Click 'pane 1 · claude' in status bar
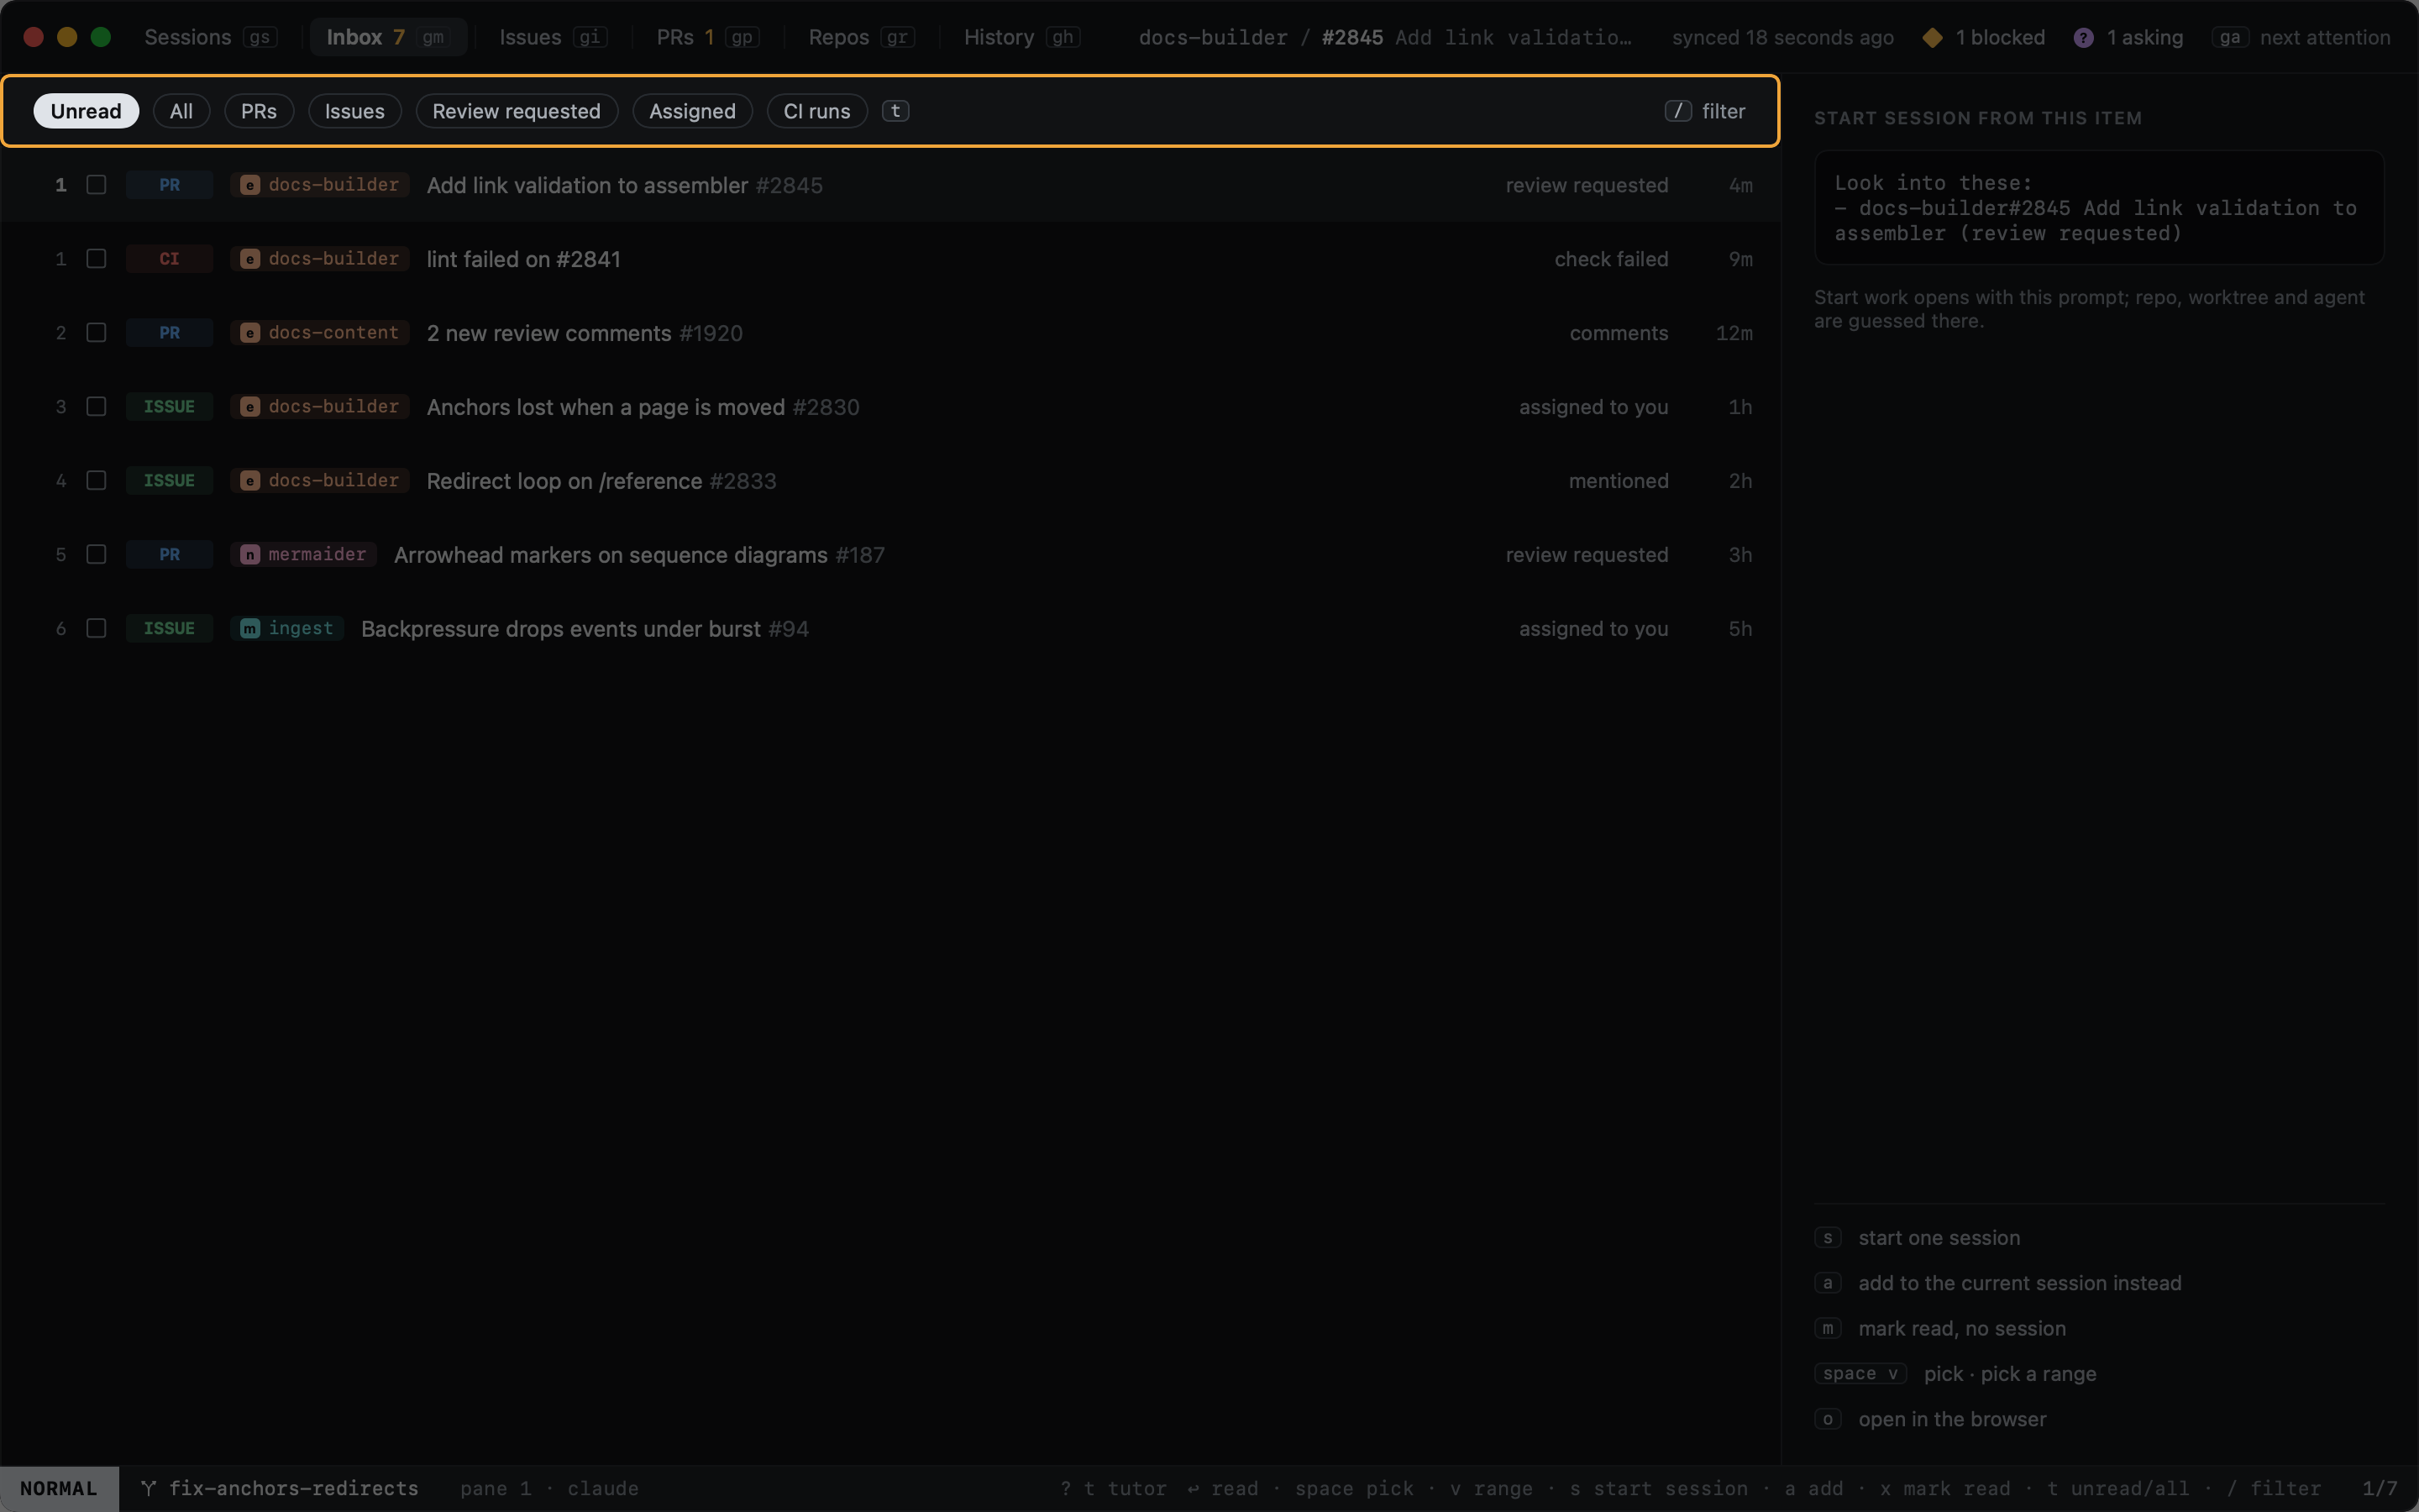2419x1512 pixels. [548, 1489]
